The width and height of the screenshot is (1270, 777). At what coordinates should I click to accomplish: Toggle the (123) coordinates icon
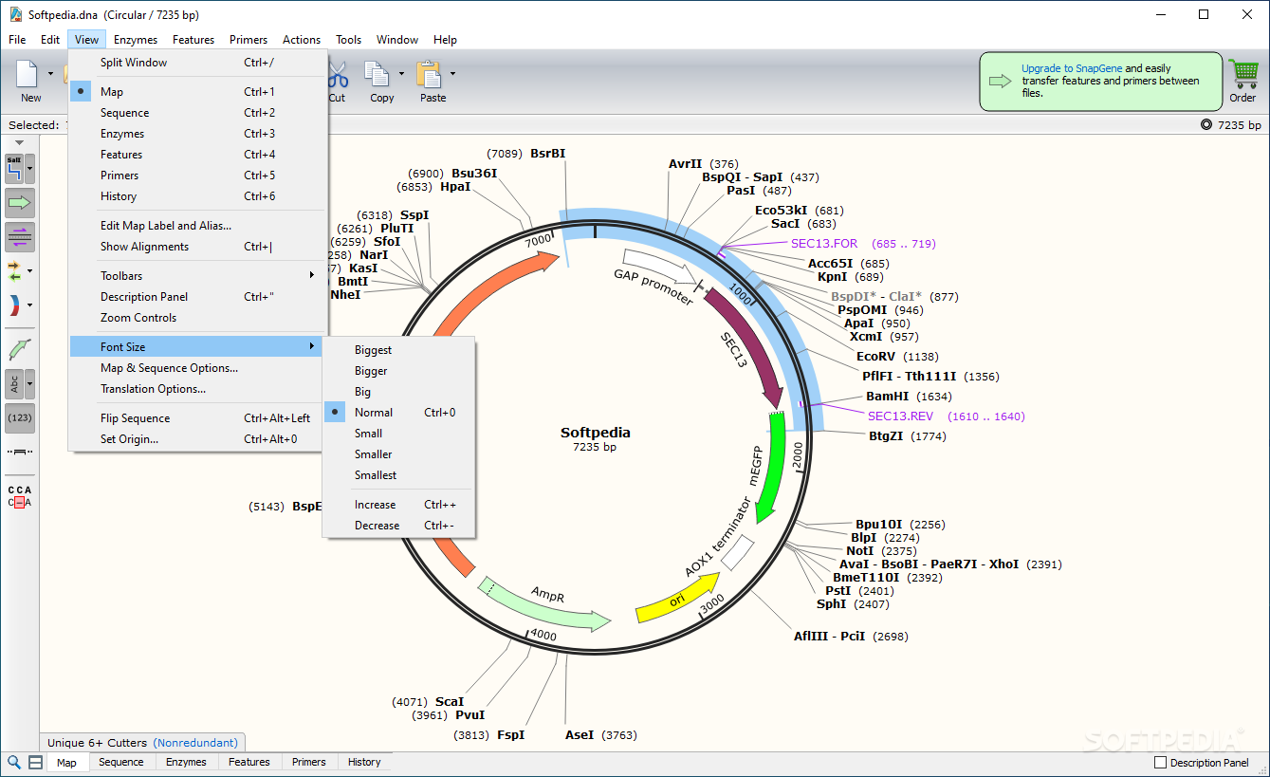pyautogui.click(x=20, y=417)
